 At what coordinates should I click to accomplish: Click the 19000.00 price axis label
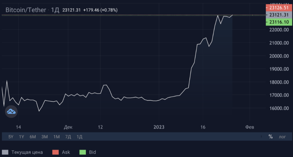coord(279,69)
